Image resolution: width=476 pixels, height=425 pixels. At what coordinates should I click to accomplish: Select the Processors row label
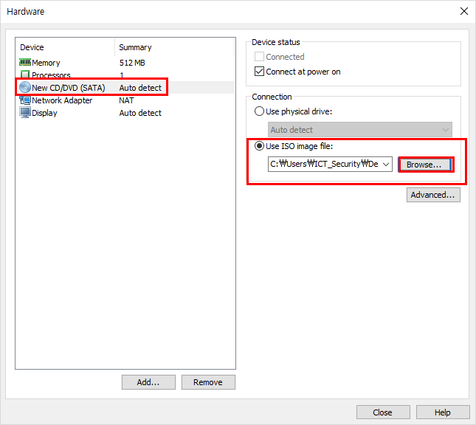coord(51,75)
